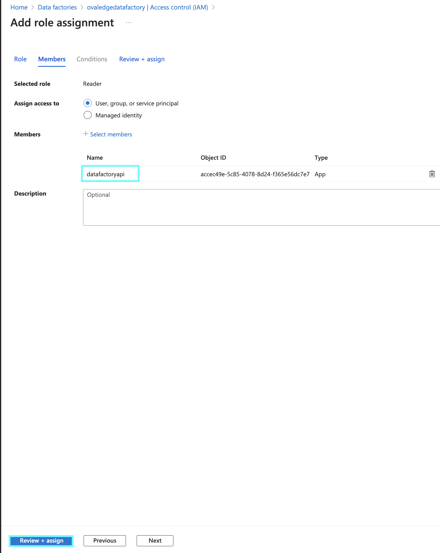Go to the Conditions tab
The height and width of the screenshot is (553, 440).
[92, 59]
